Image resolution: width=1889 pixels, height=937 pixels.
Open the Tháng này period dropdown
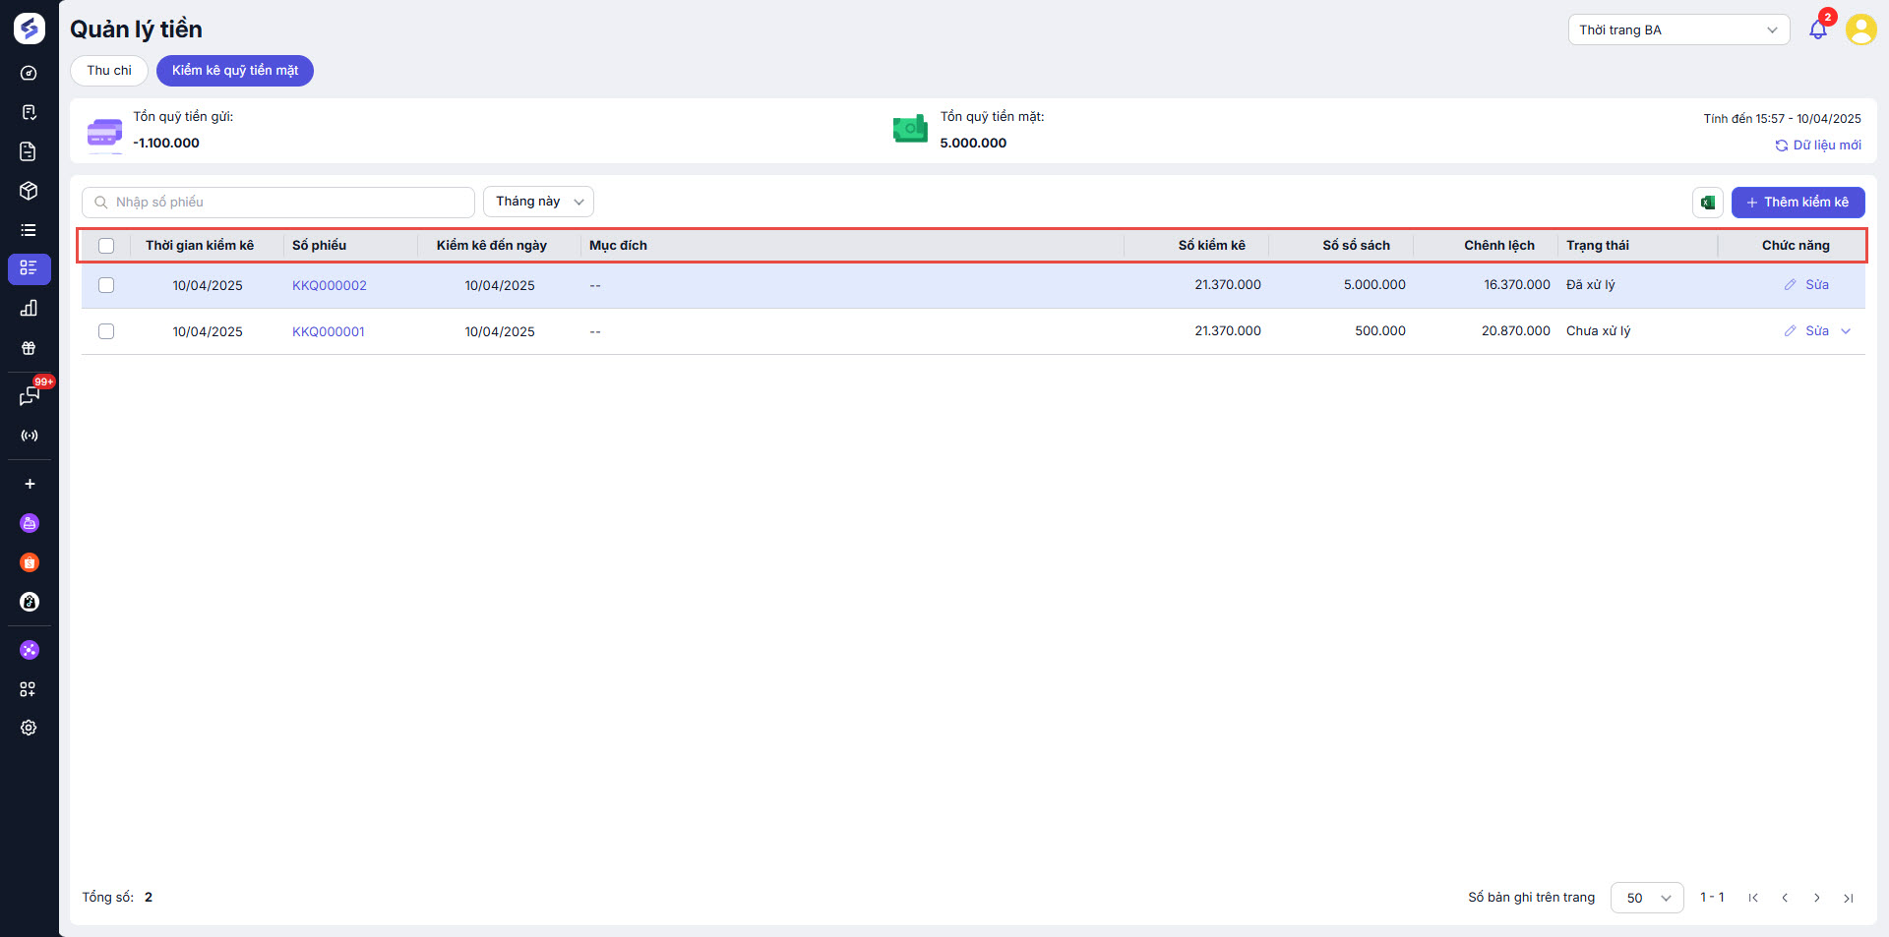pyautogui.click(x=538, y=202)
